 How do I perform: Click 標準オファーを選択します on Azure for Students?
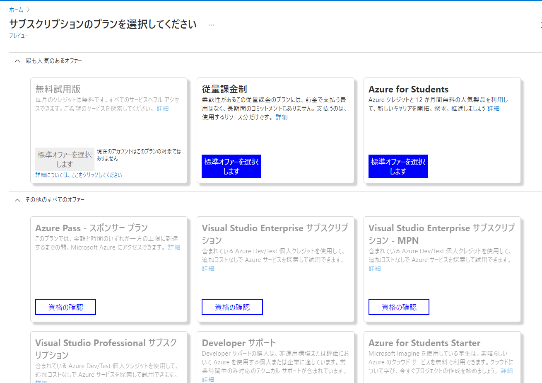pyautogui.click(x=397, y=166)
